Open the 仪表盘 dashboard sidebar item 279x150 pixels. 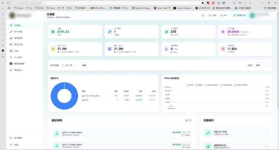click(24, 25)
